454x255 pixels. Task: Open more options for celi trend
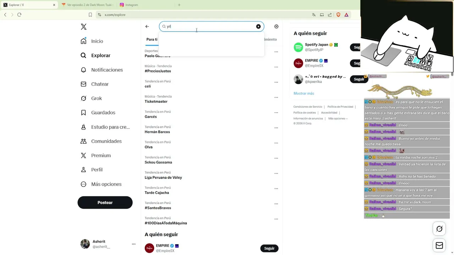click(276, 83)
